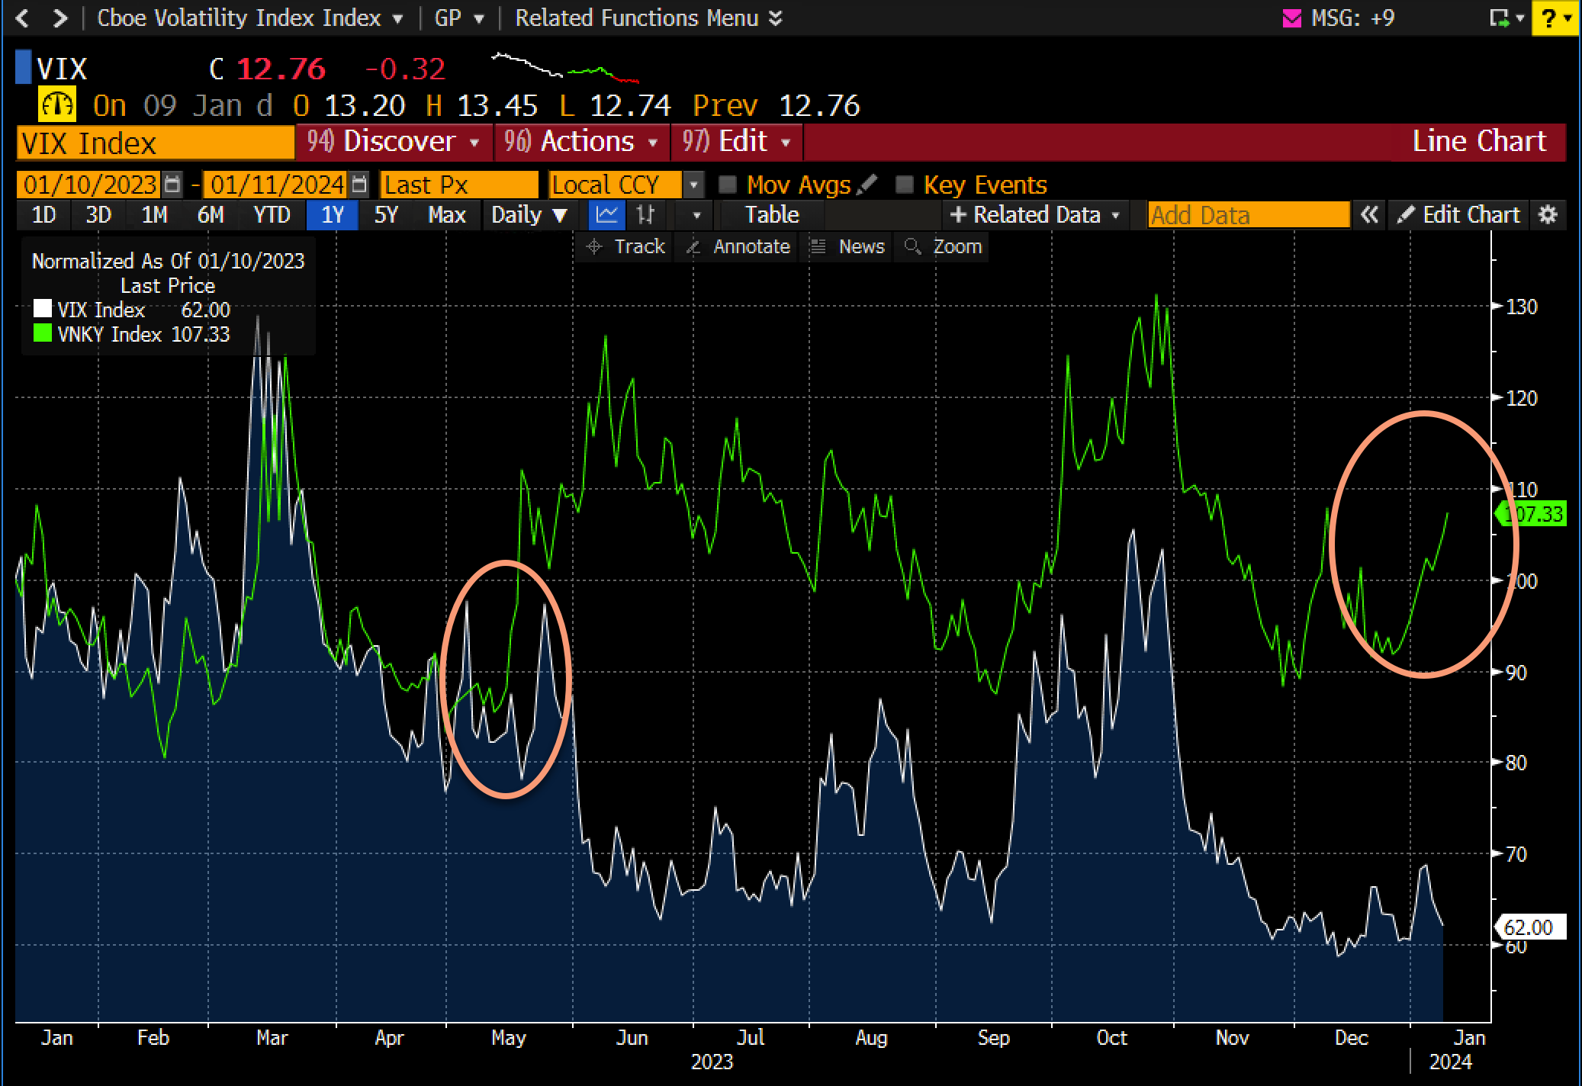The image size is (1582, 1086).
Task: Click the Table view button
Action: coord(772,215)
